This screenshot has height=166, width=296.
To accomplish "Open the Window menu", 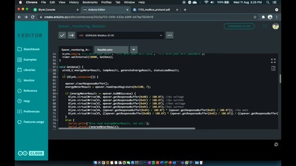I will (x=129, y=2).
